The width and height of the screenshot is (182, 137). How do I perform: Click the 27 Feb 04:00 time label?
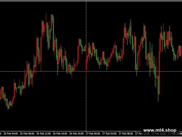(109, 134)
